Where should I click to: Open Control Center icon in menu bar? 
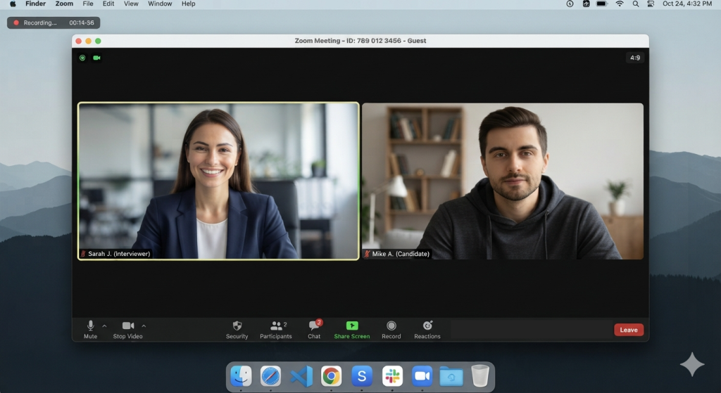[x=651, y=4]
